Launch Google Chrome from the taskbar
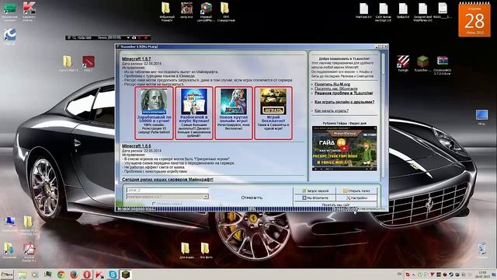Viewport: 497px width, 280px height. (x=61, y=275)
